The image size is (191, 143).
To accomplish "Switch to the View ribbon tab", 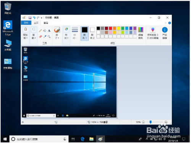I will coord(46,23).
